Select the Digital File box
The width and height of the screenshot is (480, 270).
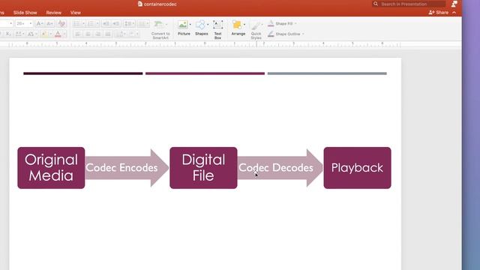(x=203, y=168)
